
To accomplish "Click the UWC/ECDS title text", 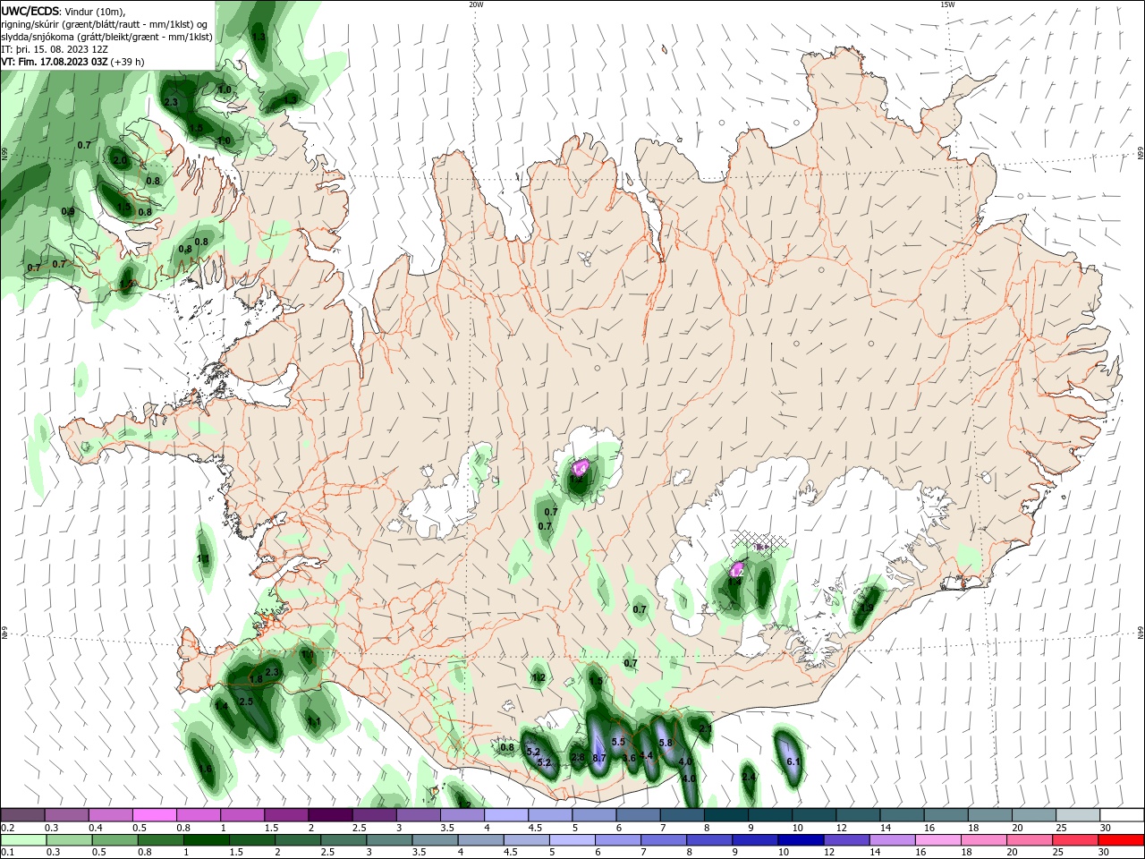I will (30, 11).
